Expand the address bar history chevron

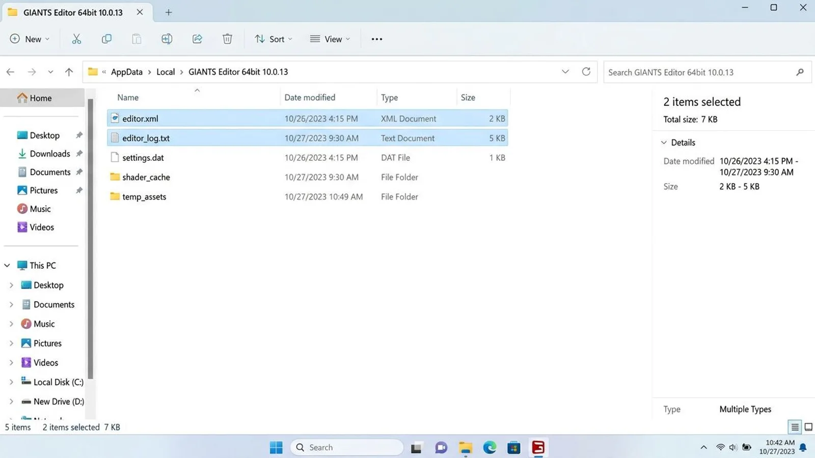[x=565, y=72]
